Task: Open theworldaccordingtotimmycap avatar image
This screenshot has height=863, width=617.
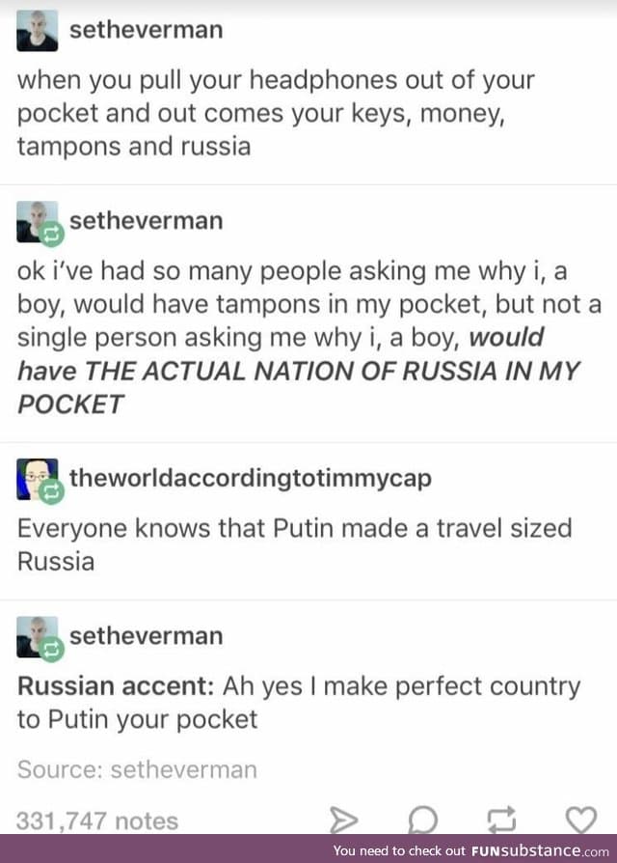Action: 37,479
